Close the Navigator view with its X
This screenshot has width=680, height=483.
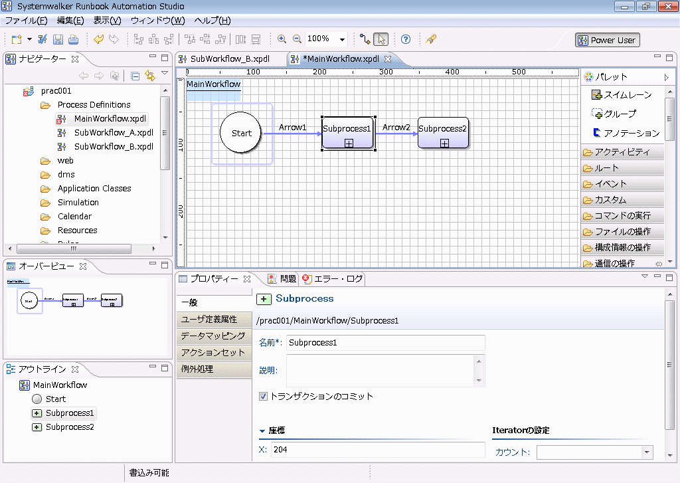75,58
